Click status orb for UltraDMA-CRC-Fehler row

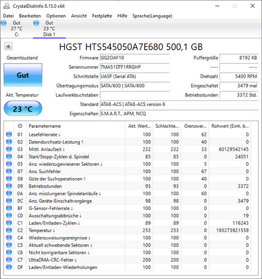point(9,259)
